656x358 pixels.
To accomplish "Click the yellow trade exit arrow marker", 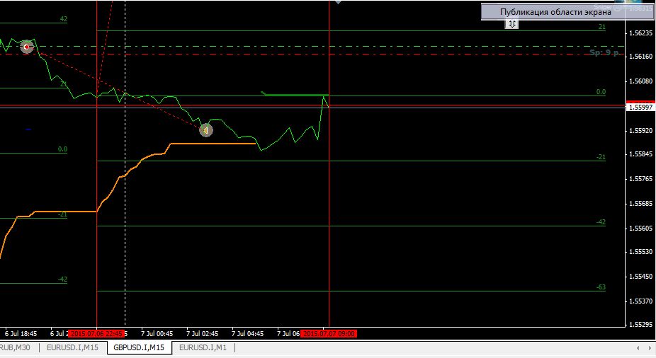I will (205, 130).
